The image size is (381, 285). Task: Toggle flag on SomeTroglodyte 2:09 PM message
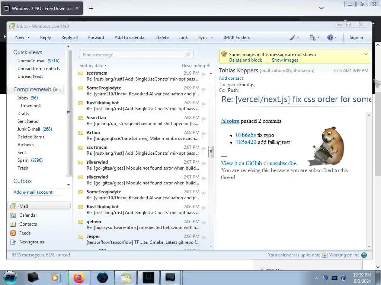pyautogui.click(x=204, y=89)
